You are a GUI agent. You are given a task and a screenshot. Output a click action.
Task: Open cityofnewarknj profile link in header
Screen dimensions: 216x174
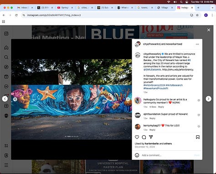(x=152, y=44)
